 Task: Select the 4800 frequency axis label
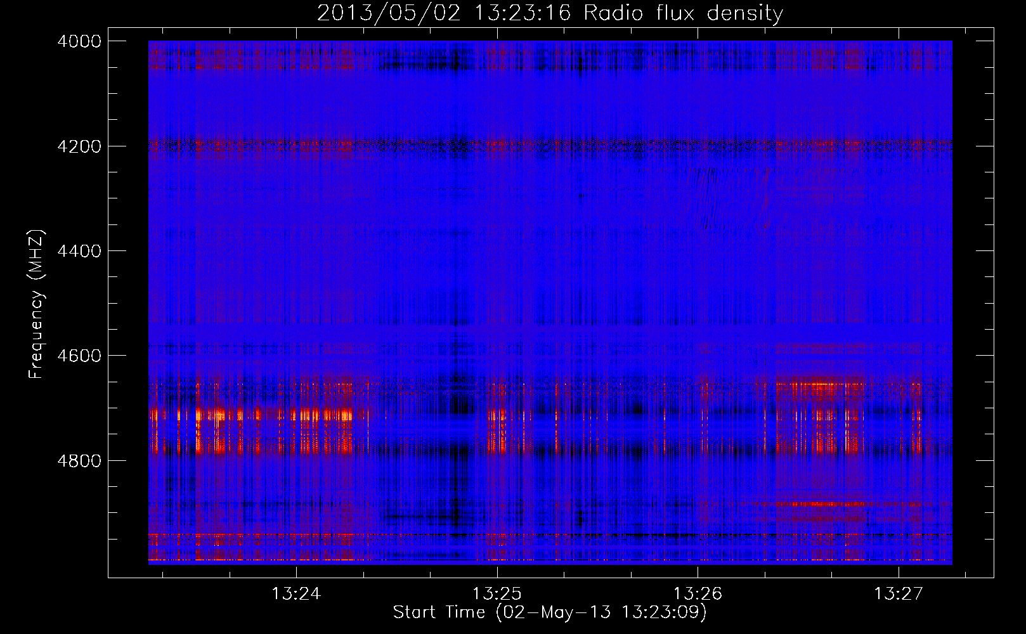79,460
